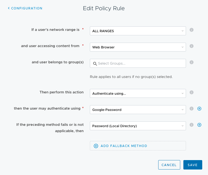208x175 pixels.
Task: Click info icon beside Password (Local Directory) dropdown
Action: click(191, 125)
